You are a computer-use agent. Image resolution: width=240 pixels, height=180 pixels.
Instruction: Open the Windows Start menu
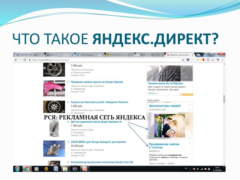[x=17, y=169]
